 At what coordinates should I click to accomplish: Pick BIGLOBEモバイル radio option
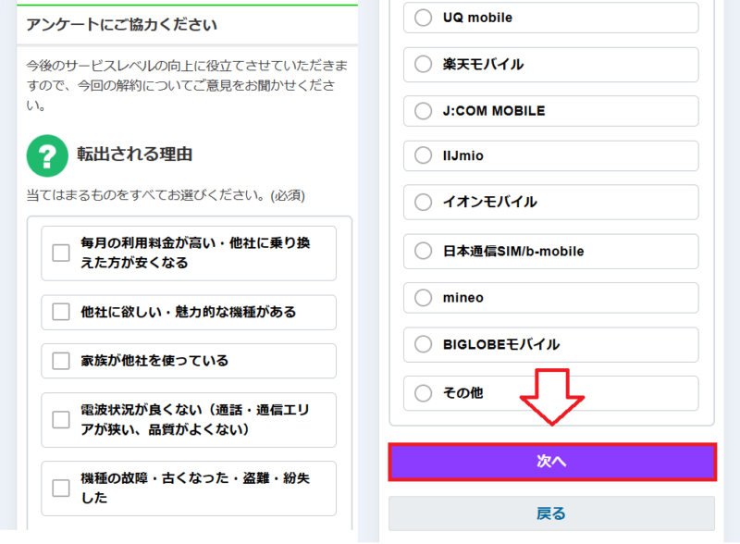coord(423,344)
